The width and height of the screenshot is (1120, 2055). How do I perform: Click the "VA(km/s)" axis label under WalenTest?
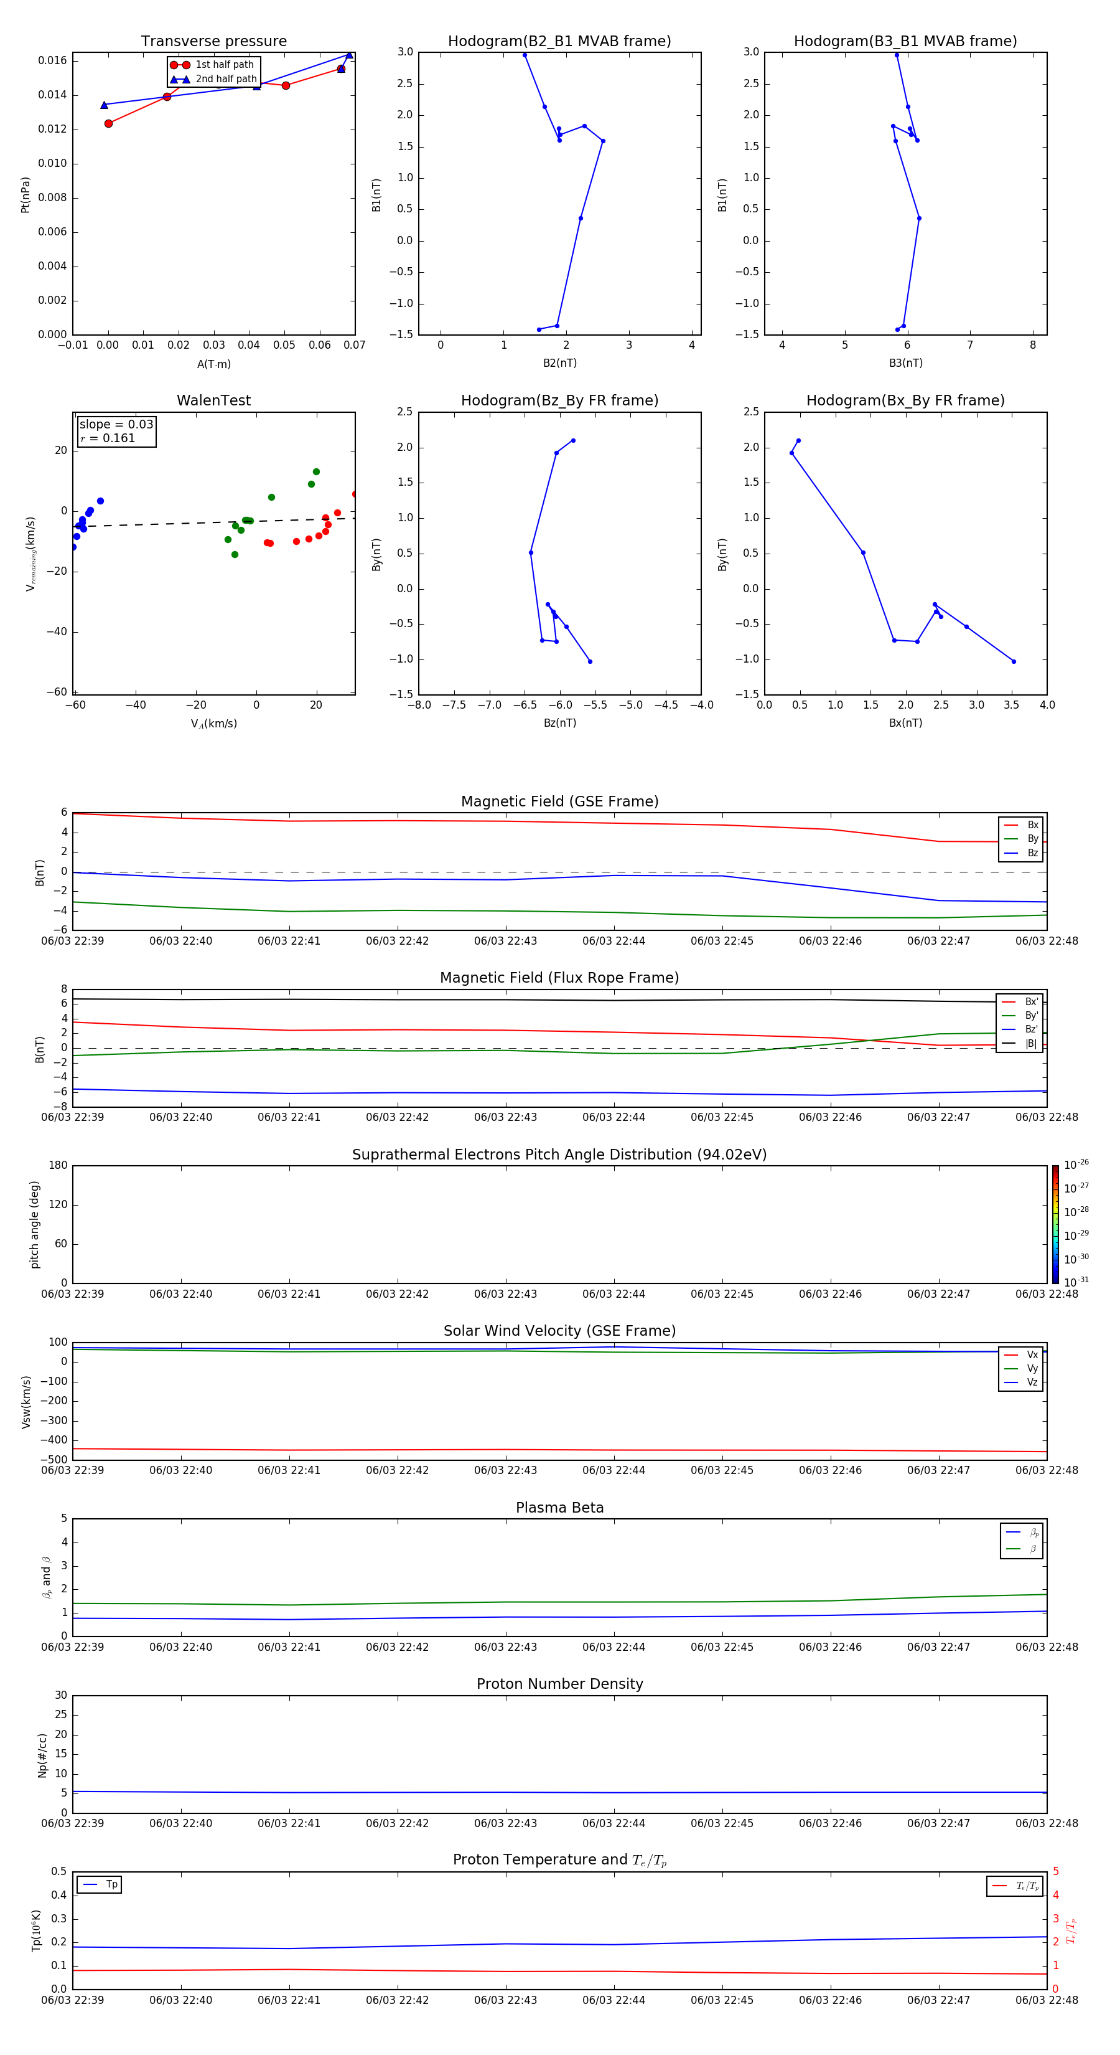click(x=213, y=724)
